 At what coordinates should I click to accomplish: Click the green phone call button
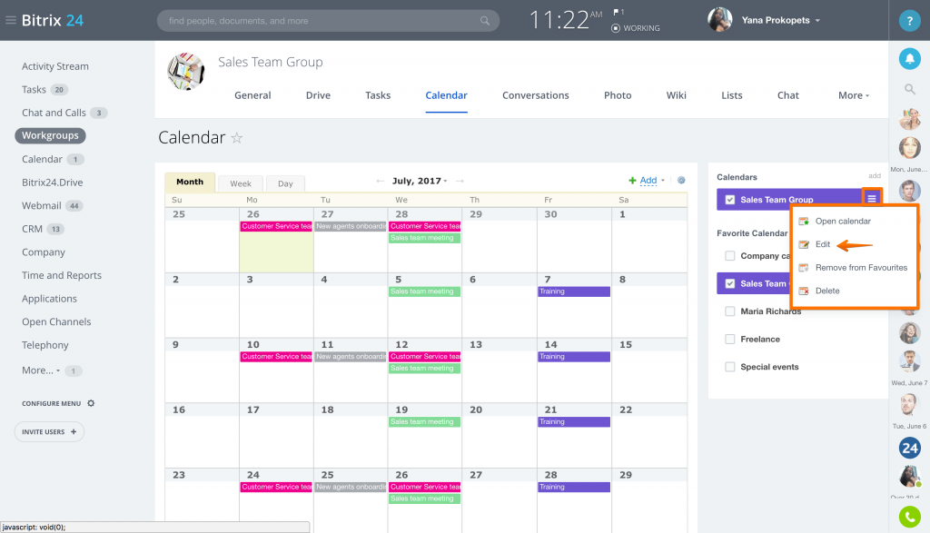(909, 517)
